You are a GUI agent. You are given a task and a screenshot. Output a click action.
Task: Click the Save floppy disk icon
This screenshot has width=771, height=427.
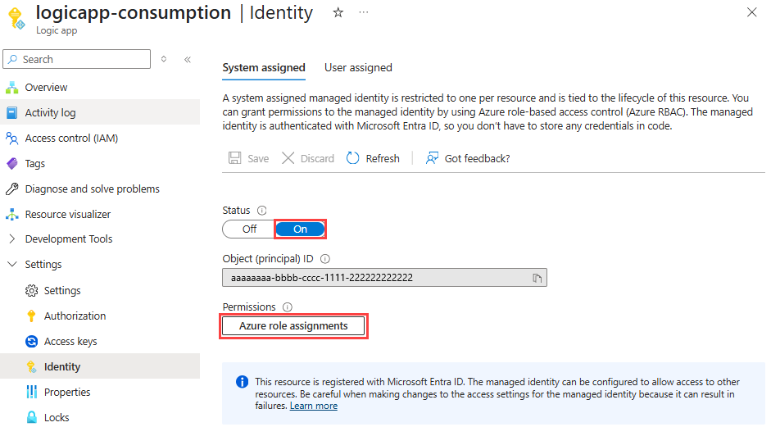tap(234, 158)
